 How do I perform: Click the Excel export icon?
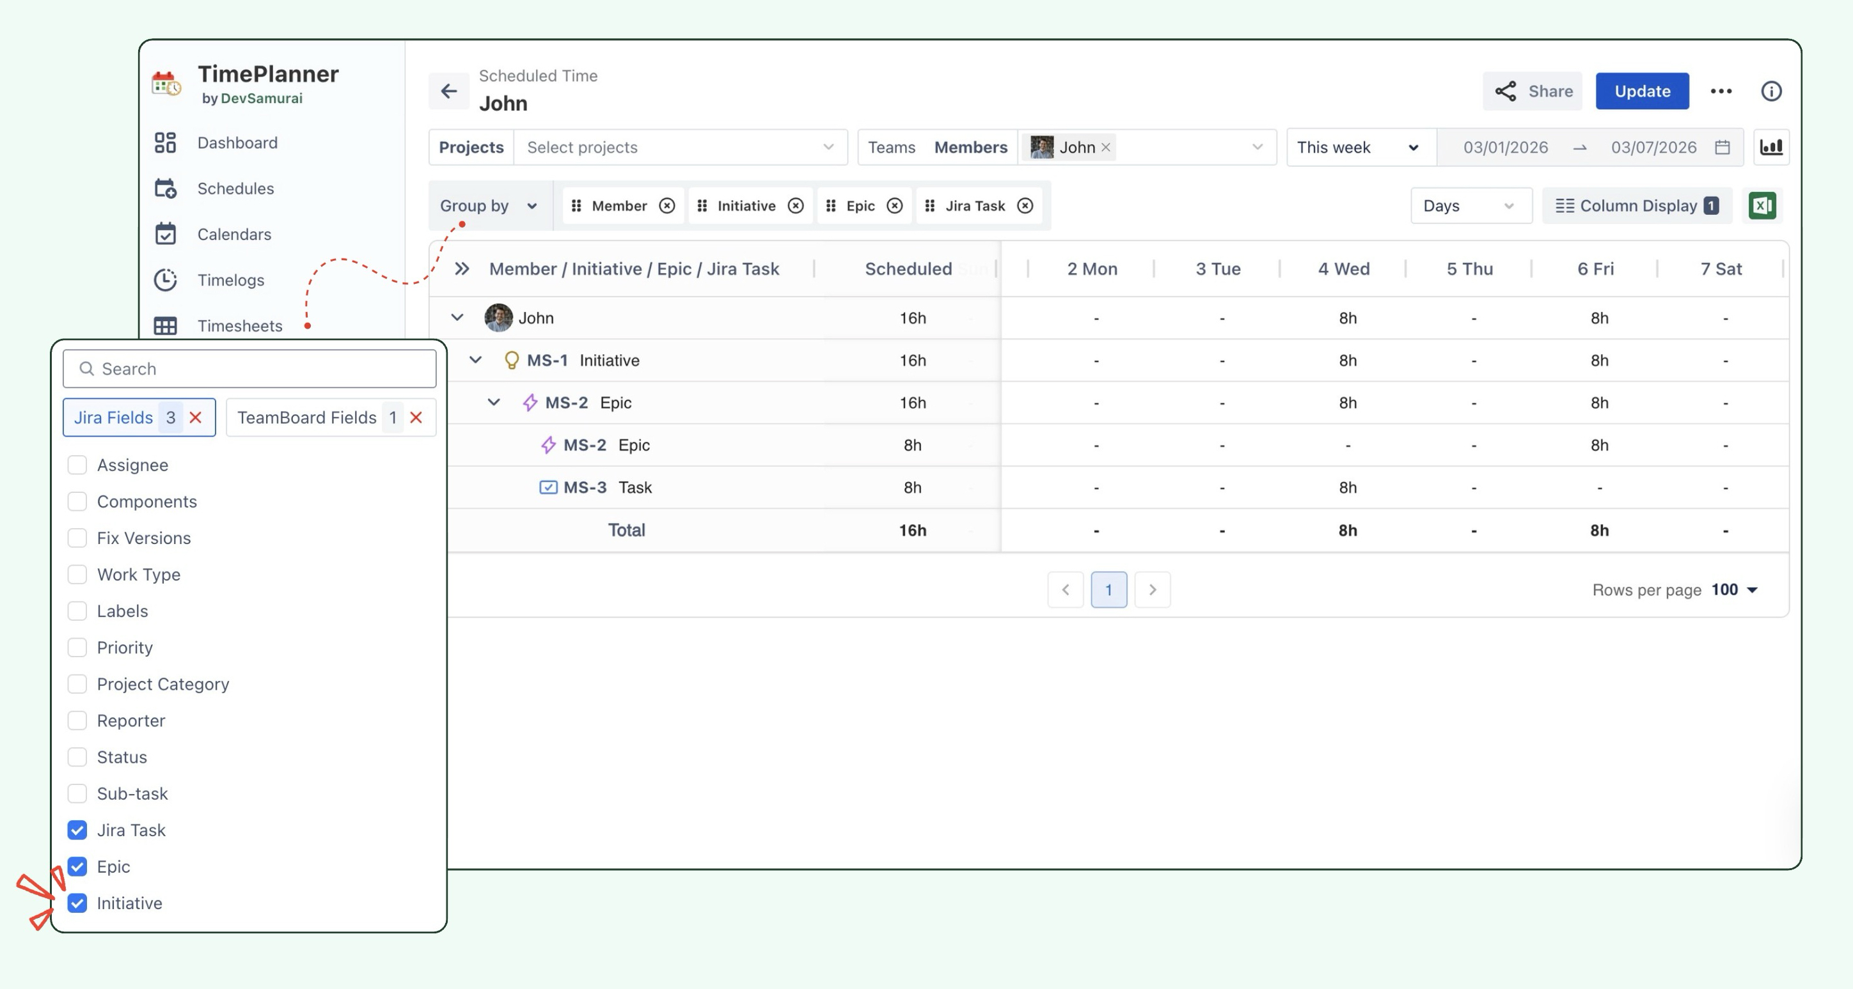tap(1762, 206)
